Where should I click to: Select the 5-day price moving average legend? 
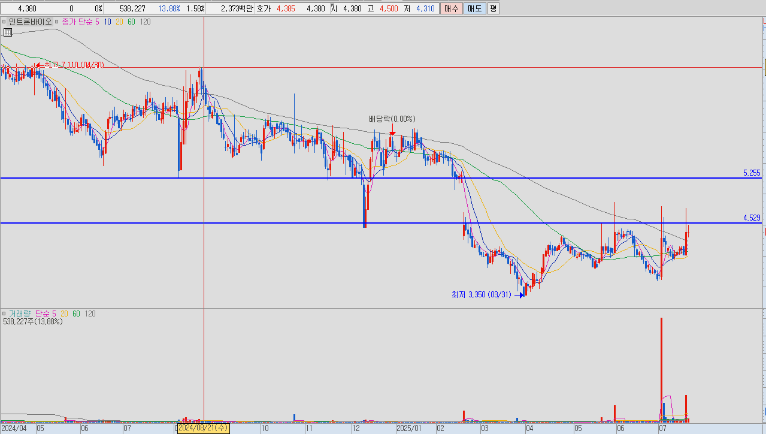click(98, 22)
